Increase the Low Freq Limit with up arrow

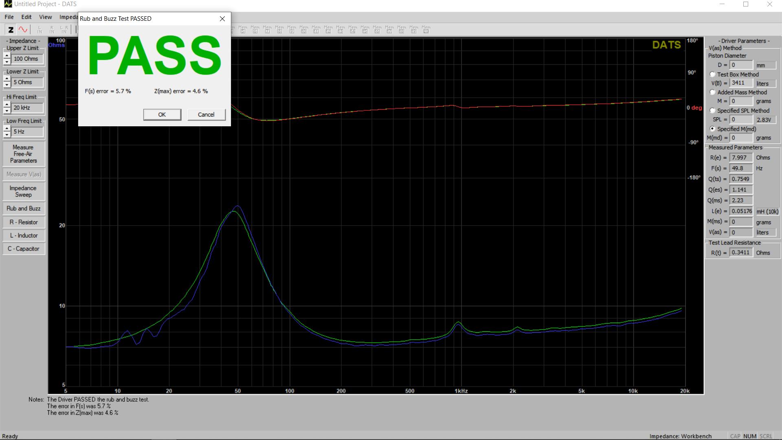point(7,129)
